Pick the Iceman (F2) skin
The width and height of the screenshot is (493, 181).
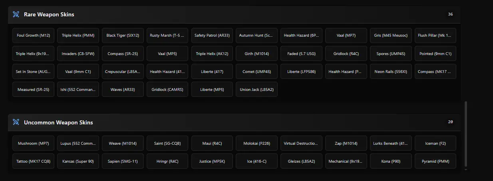435,144
